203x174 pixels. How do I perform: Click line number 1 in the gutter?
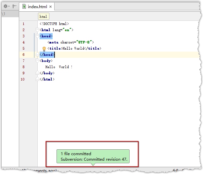click(23, 24)
